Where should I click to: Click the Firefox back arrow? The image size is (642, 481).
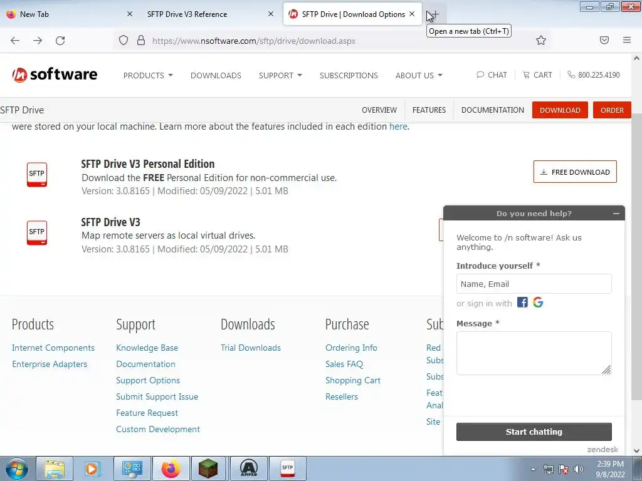pos(15,41)
